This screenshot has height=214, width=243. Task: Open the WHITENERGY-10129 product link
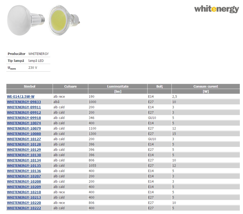(x=24, y=150)
